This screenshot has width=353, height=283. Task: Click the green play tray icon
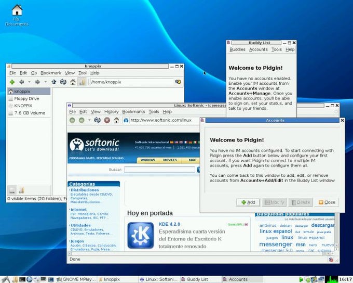(x=301, y=279)
